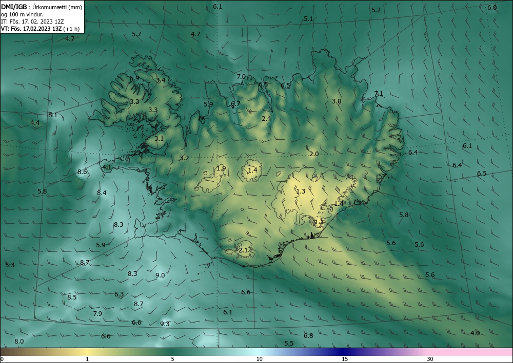Click the 8.5 value on the map

point(72,297)
